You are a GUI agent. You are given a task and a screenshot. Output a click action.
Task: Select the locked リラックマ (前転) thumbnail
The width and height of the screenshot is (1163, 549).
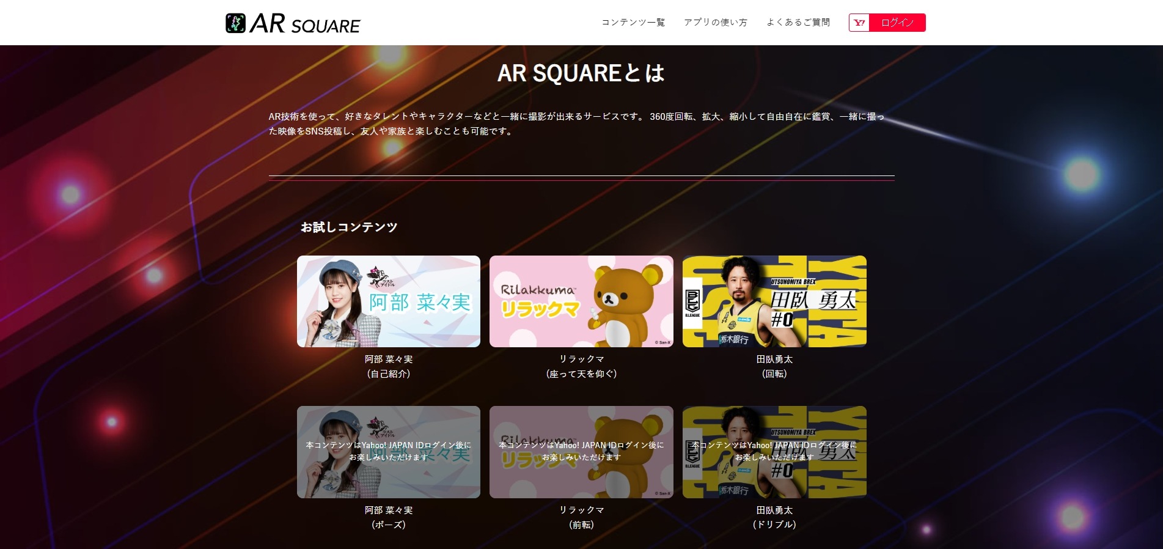pyautogui.click(x=581, y=452)
